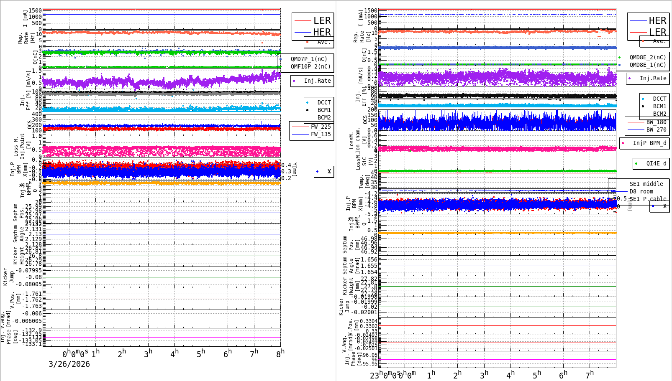Select the QMD8E_1(nC) legend entry
Viewport: 672px width, 381px height.
(x=648, y=65)
